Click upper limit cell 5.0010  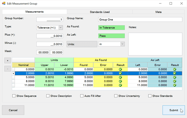[44, 77]
